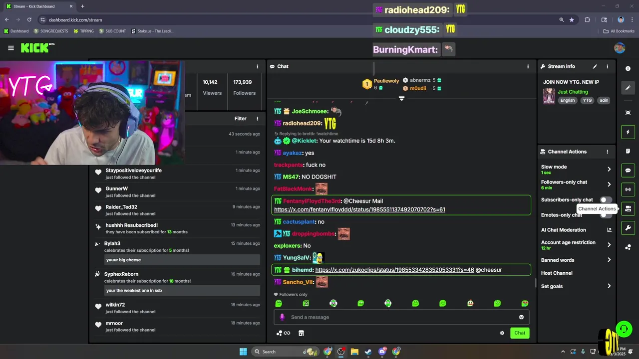Open the Channel Actions three-dot menu
Screen dimensions: 639x359
[x=607, y=152]
